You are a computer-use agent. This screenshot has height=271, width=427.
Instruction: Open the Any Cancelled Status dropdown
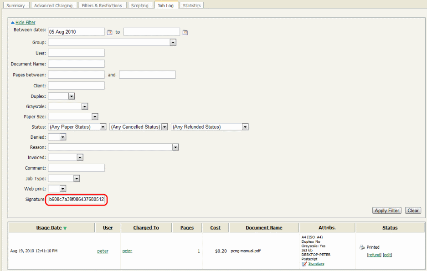click(x=165, y=127)
